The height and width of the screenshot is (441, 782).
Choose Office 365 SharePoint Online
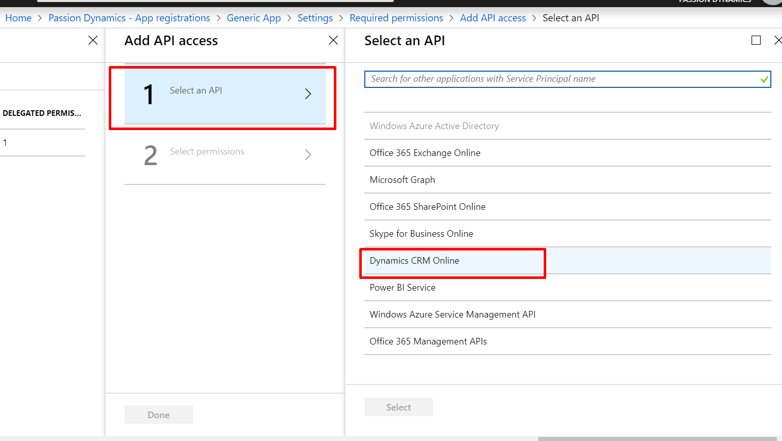pyautogui.click(x=427, y=207)
